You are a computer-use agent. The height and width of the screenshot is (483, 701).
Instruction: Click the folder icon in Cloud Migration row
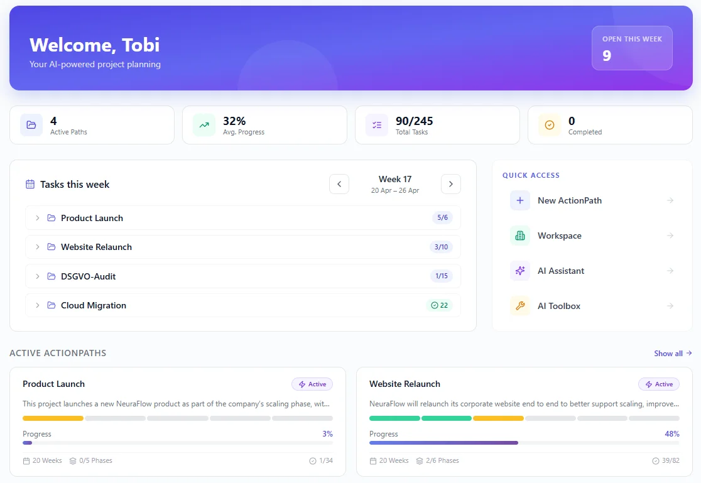(52, 305)
